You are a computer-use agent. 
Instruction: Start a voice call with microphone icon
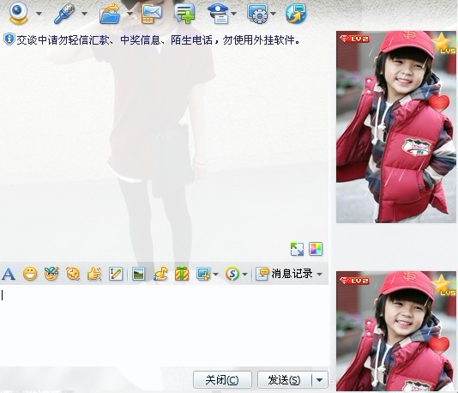click(64, 14)
